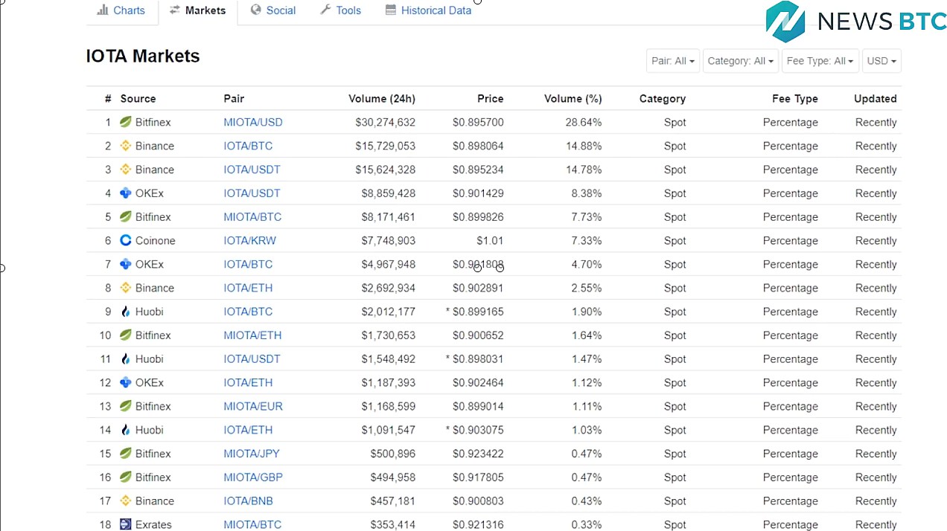
Task: Open the Tools tab
Action: [x=341, y=10]
